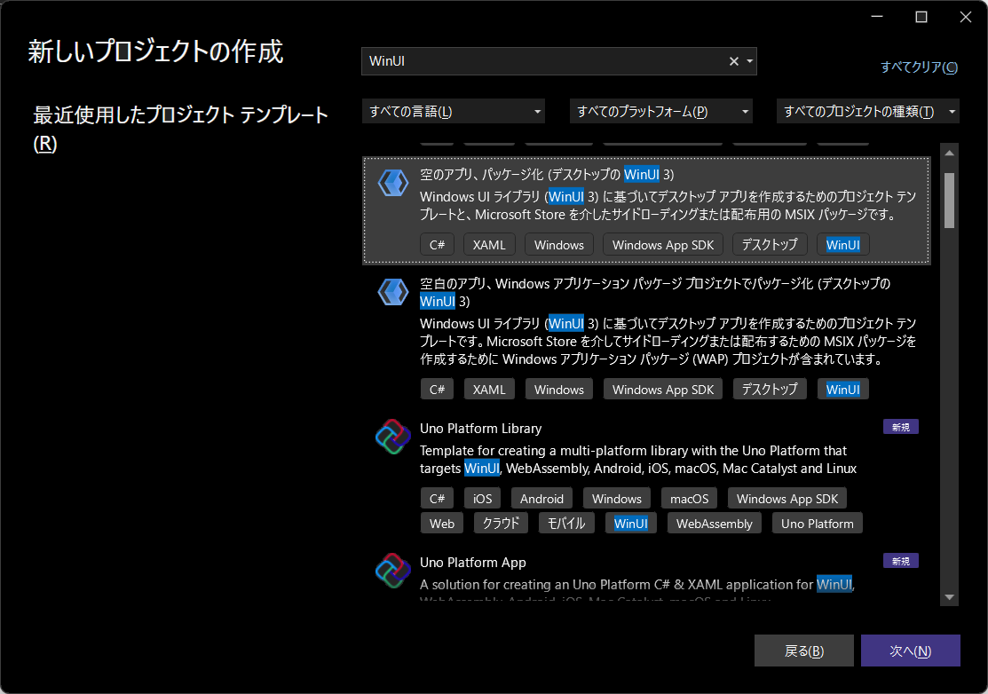The width and height of the screenshot is (988, 694).
Task: Click the 次へ(N) button
Action: (911, 651)
